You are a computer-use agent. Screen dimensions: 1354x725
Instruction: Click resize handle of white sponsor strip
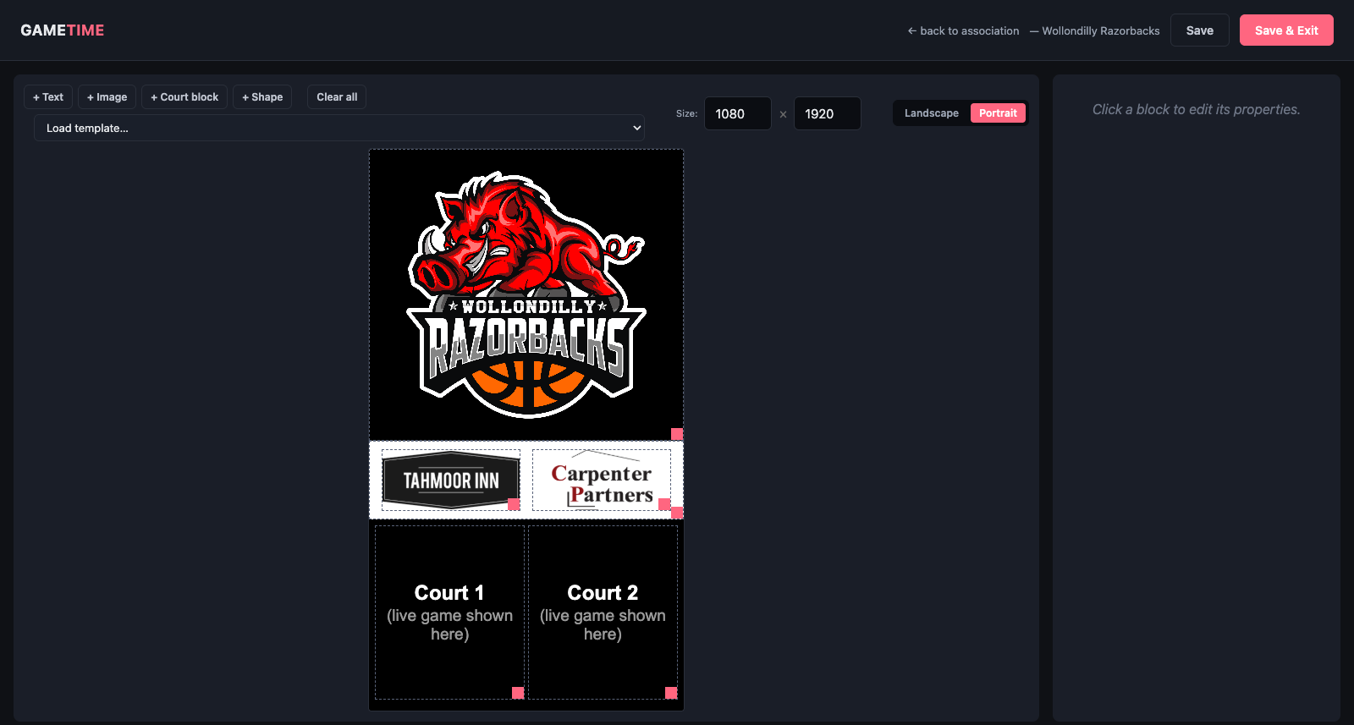(677, 513)
